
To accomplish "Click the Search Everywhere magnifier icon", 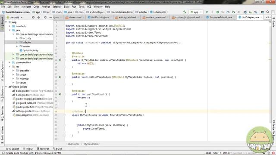I will click(x=268, y=12).
